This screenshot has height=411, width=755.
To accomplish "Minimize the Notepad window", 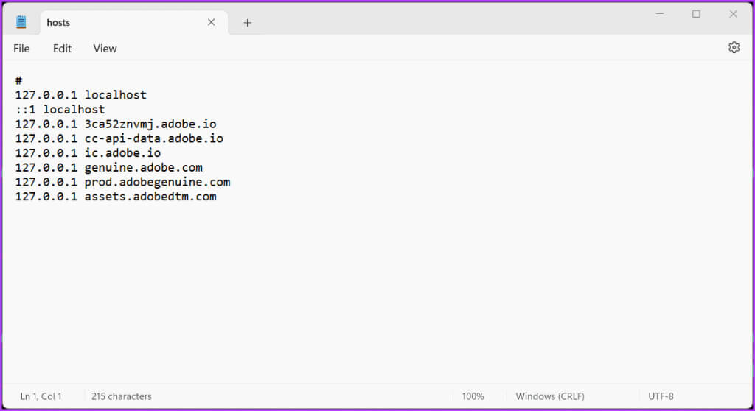I will point(660,14).
